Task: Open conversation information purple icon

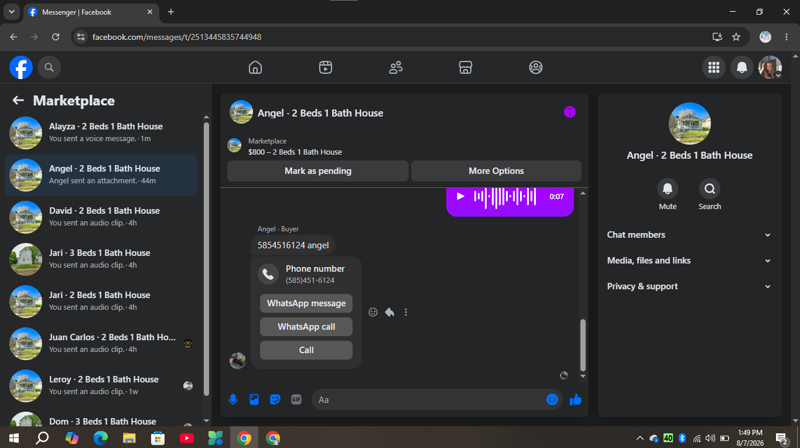Action: tap(570, 112)
